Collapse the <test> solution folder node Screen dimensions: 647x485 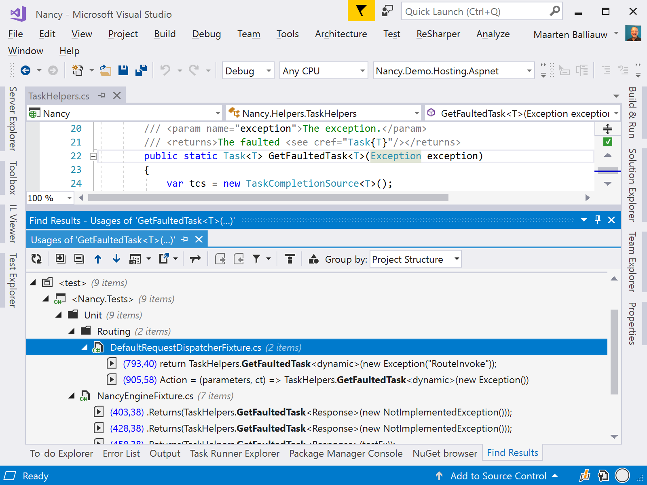click(x=33, y=283)
